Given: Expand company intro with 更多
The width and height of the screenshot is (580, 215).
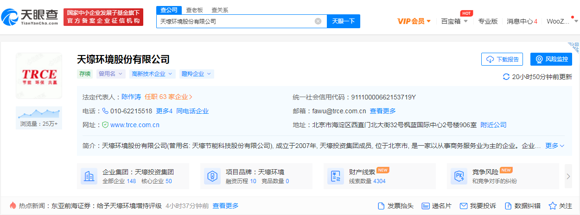Looking at the screenshot, I should tap(555, 146).
